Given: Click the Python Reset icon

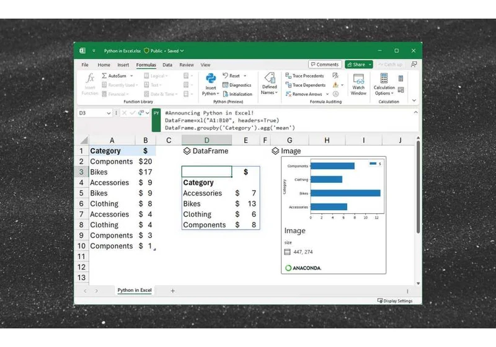Looking at the screenshot, I should [x=225, y=76].
